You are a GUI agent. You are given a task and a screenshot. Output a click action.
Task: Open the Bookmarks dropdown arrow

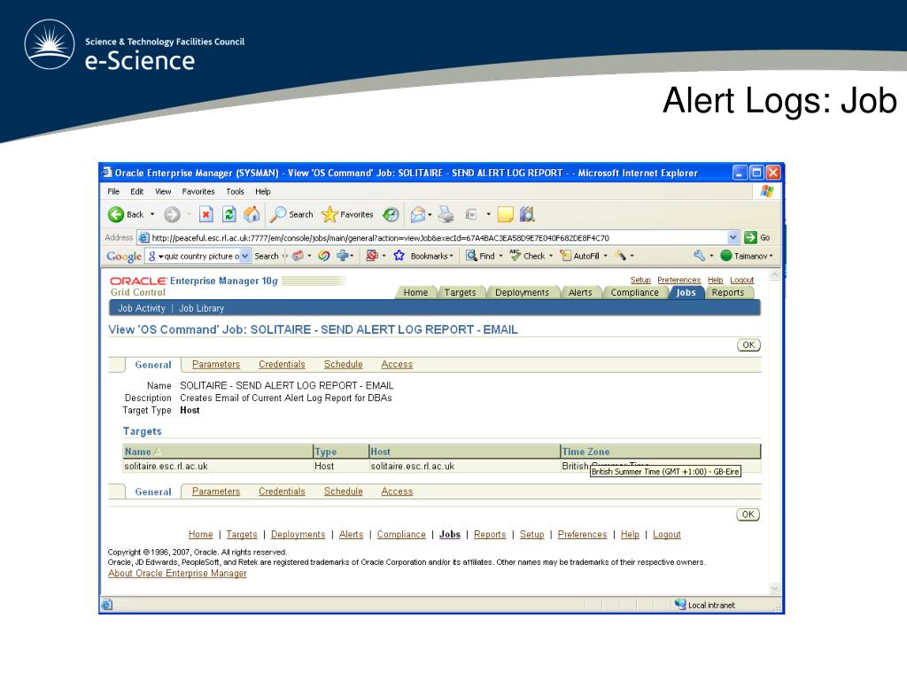click(451, 256)
